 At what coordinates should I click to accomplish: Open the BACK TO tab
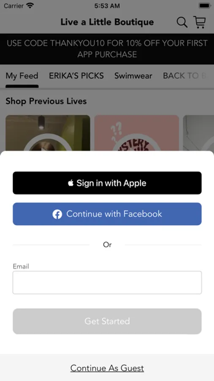point(185,76)
